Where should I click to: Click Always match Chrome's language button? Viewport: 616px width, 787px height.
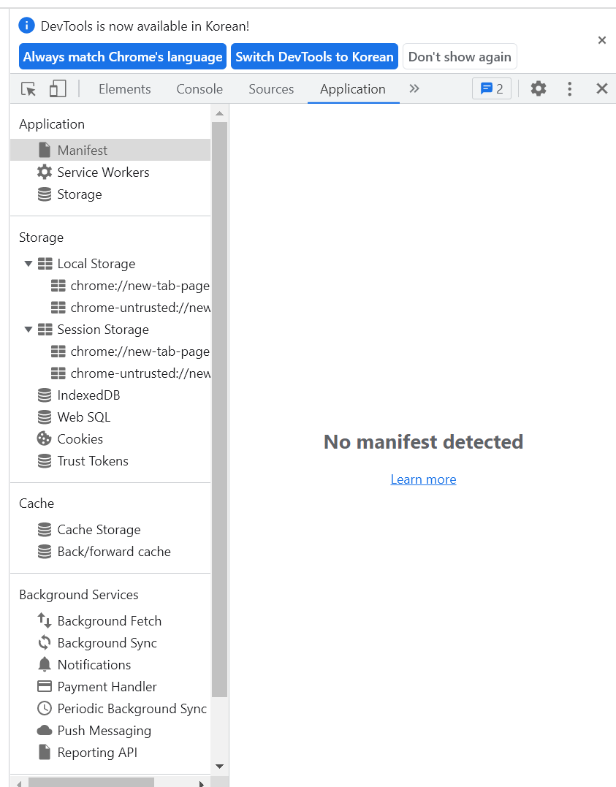click(x=123, y=57)
